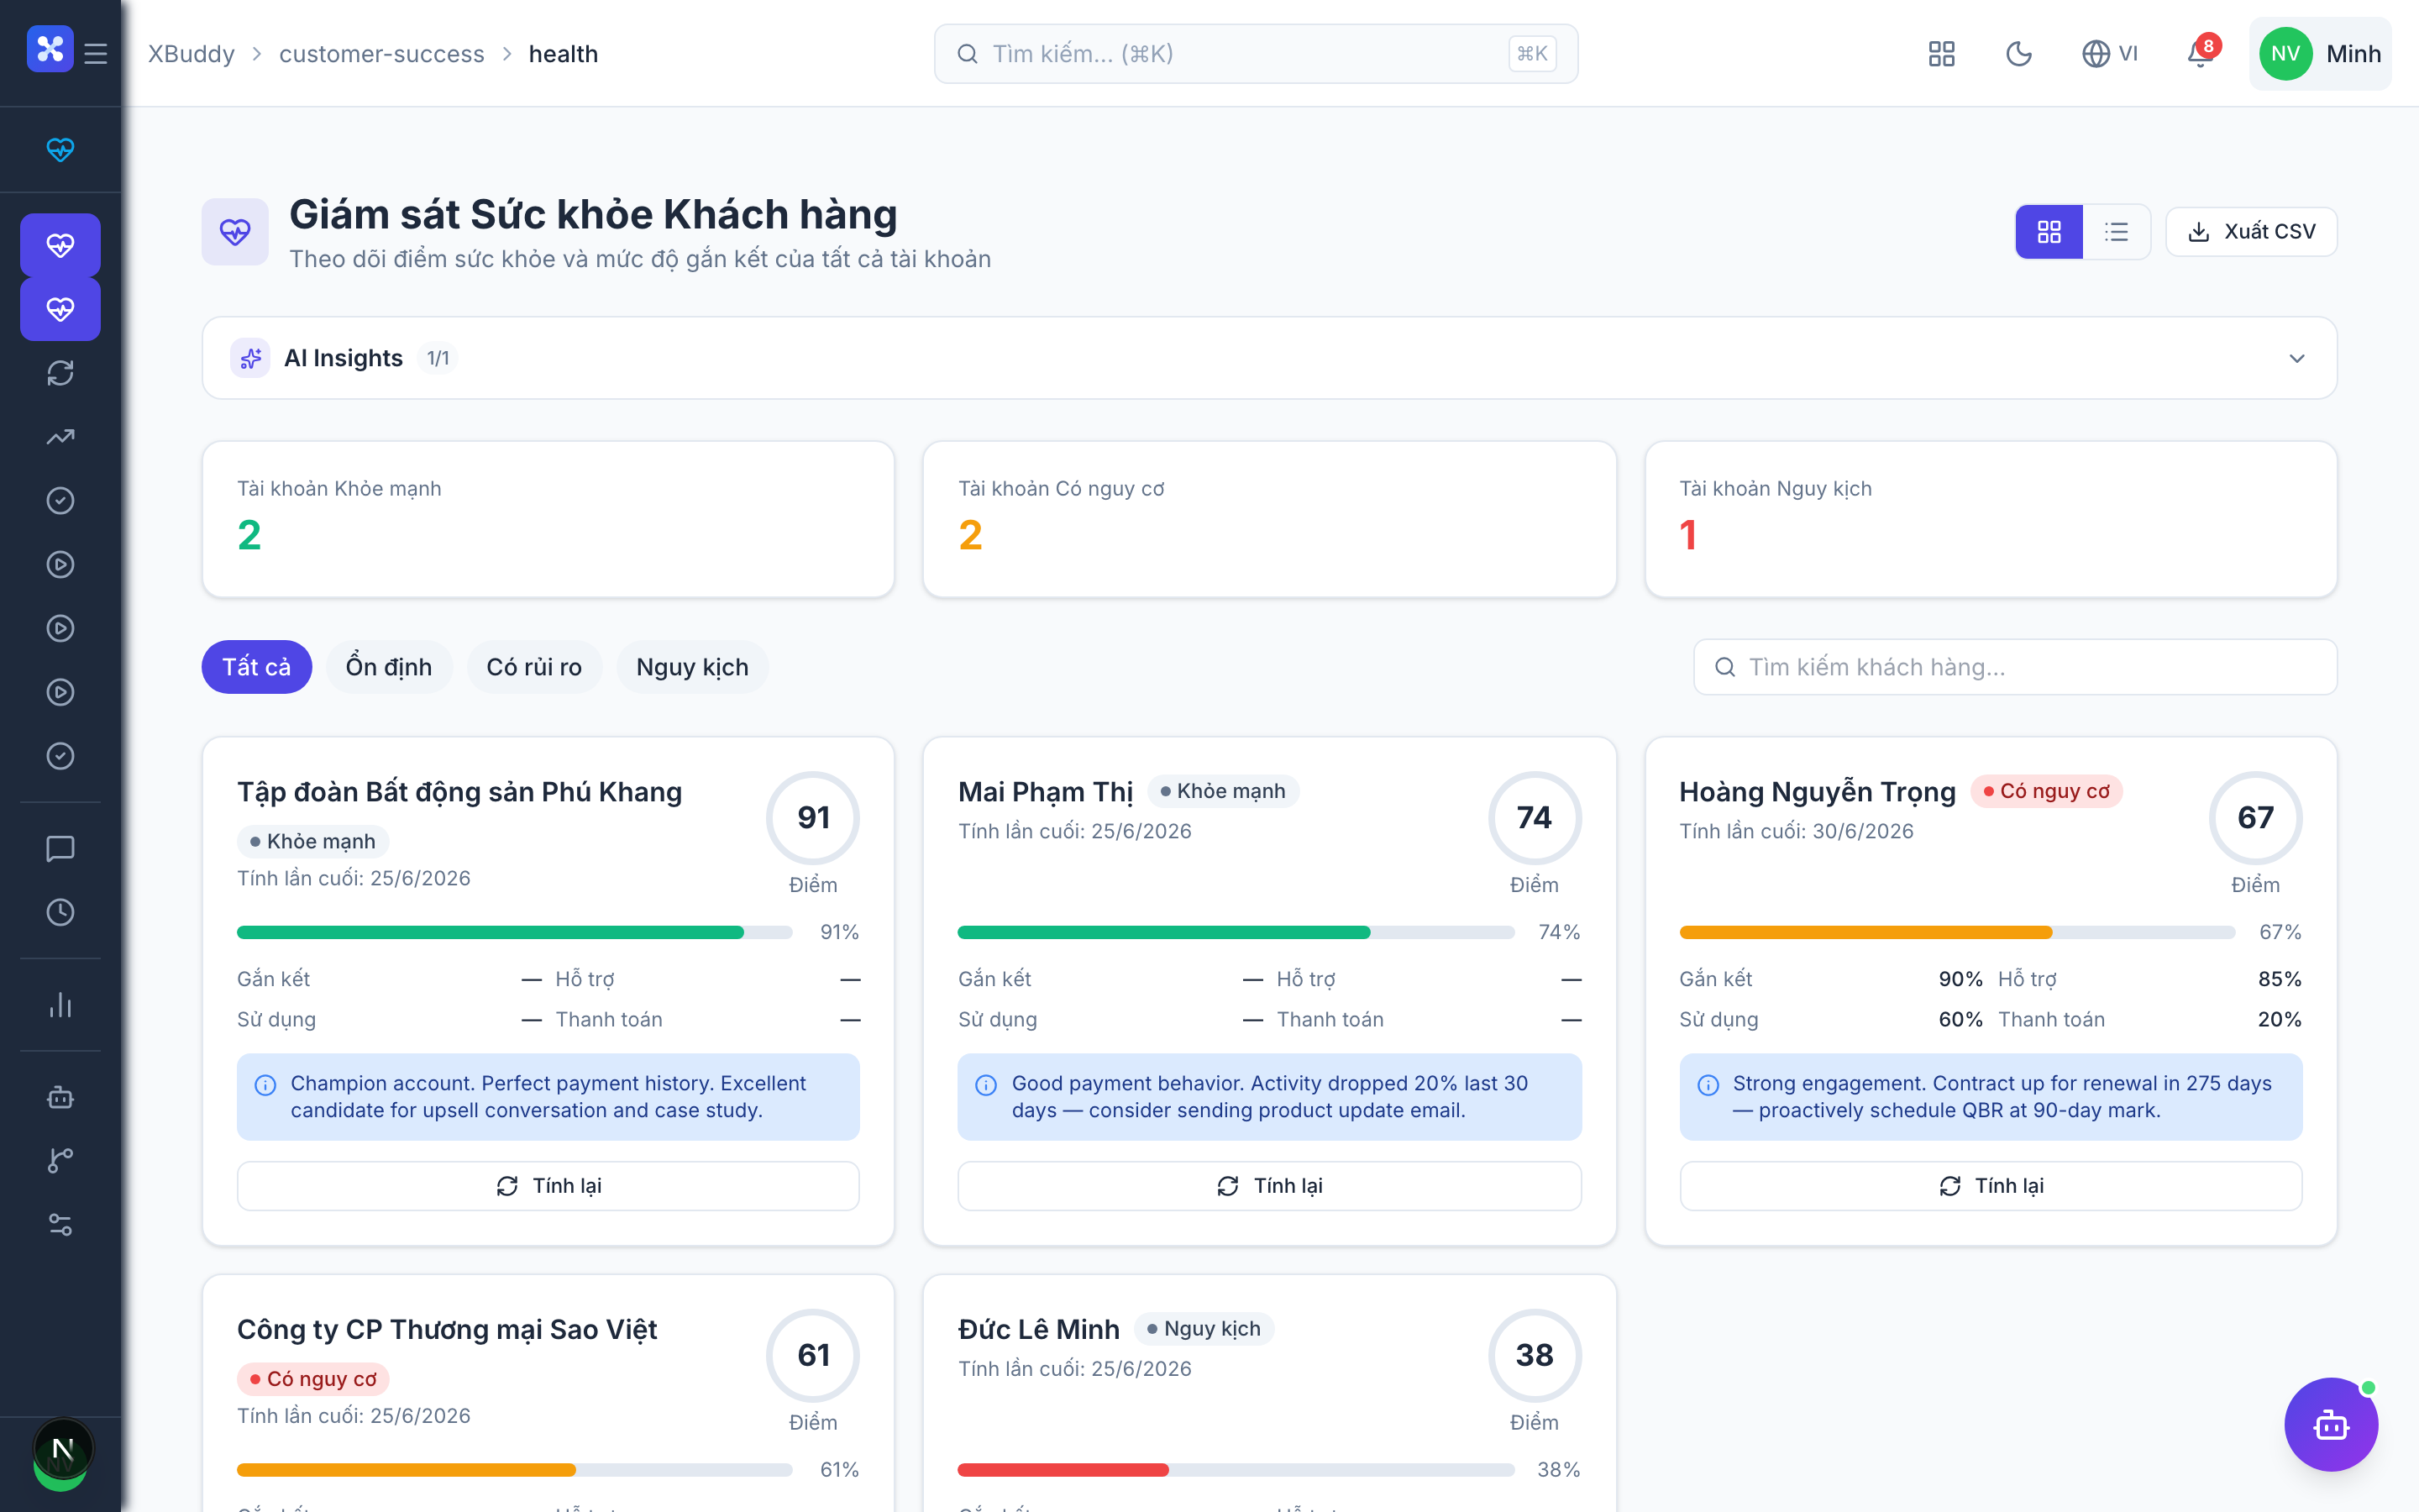2419x1512 pixels.
Task: Click the Tìm kiếm khách hàng search field
Action: [x=2014, y=667]
